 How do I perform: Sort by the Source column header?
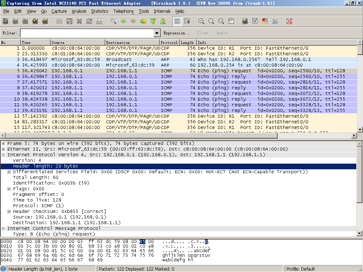pos(78,42)
